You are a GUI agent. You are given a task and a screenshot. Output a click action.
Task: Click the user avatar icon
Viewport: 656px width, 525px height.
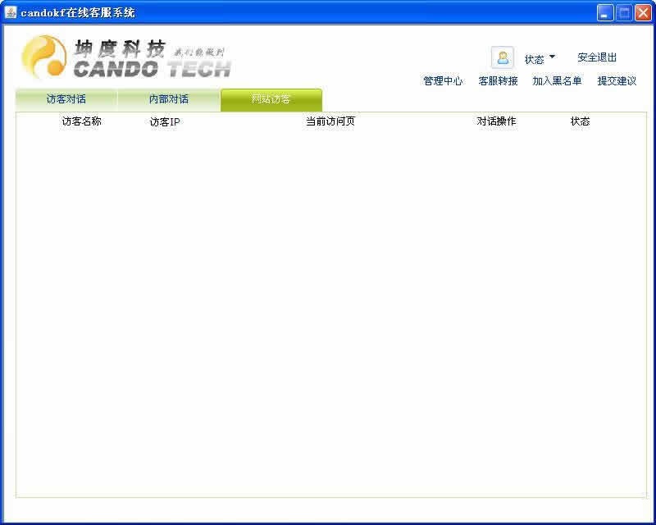click(x=503, y=57)
